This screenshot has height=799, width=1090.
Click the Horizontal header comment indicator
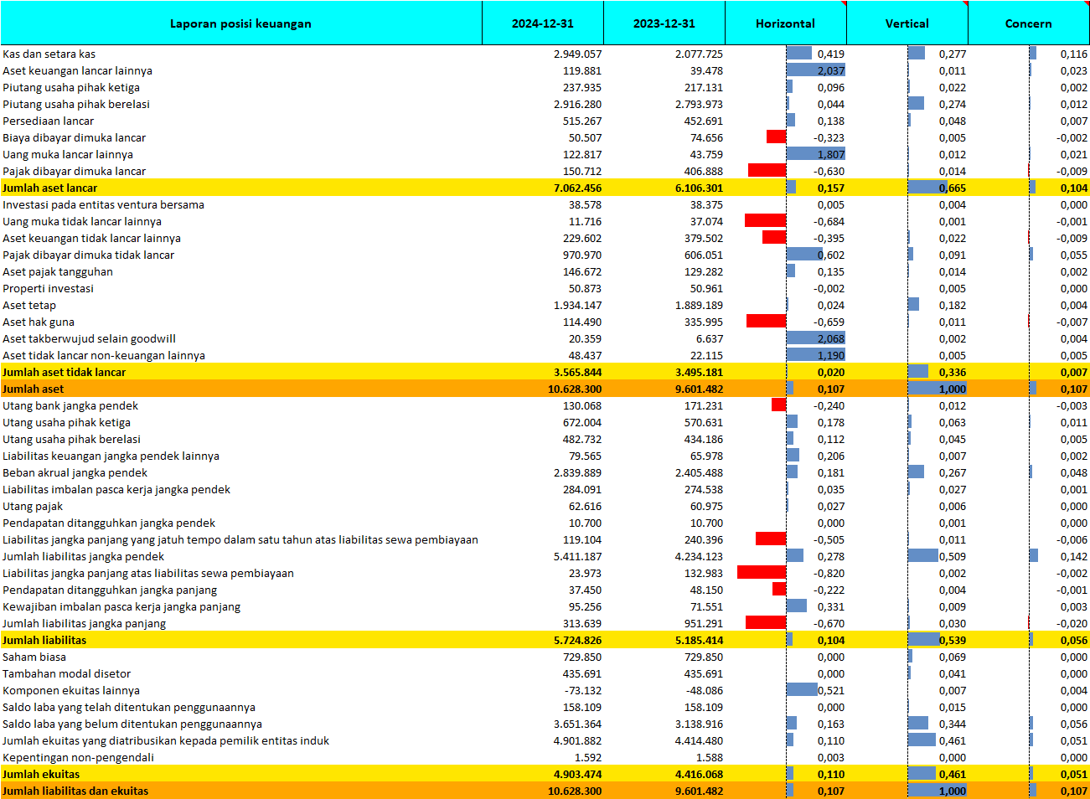click(843, 4)
